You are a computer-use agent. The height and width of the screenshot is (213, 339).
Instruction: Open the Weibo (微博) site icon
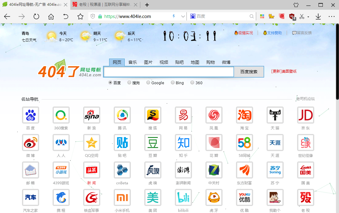pos(31,143)
